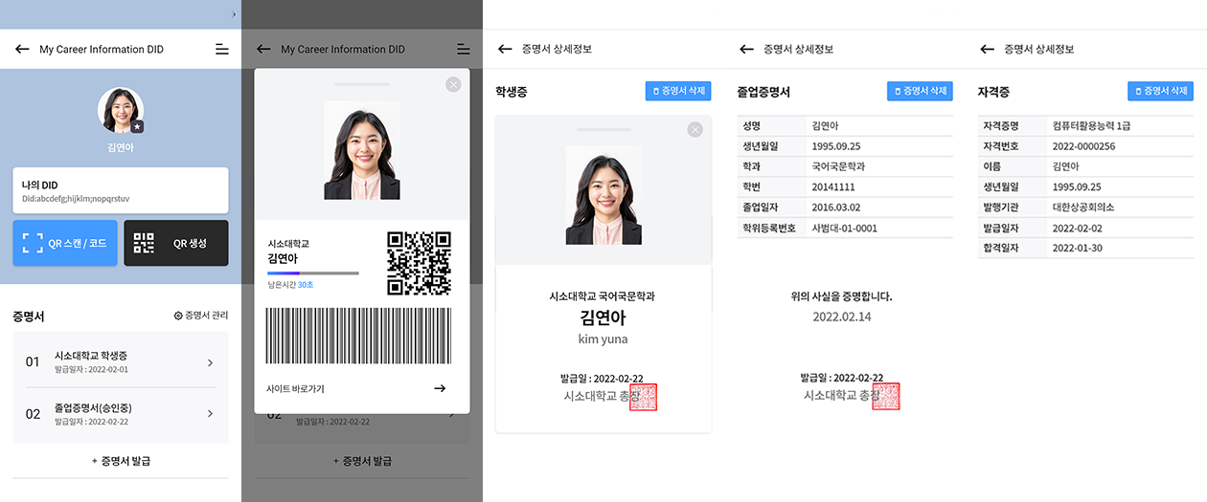Delete certificate on 졸업증명서 screen
1207x502 pixels.
coord(920,91)
